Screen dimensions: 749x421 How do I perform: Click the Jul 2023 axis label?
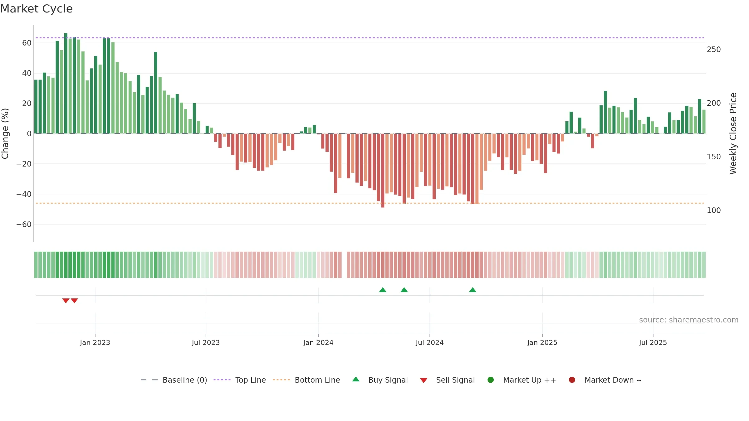206,342
